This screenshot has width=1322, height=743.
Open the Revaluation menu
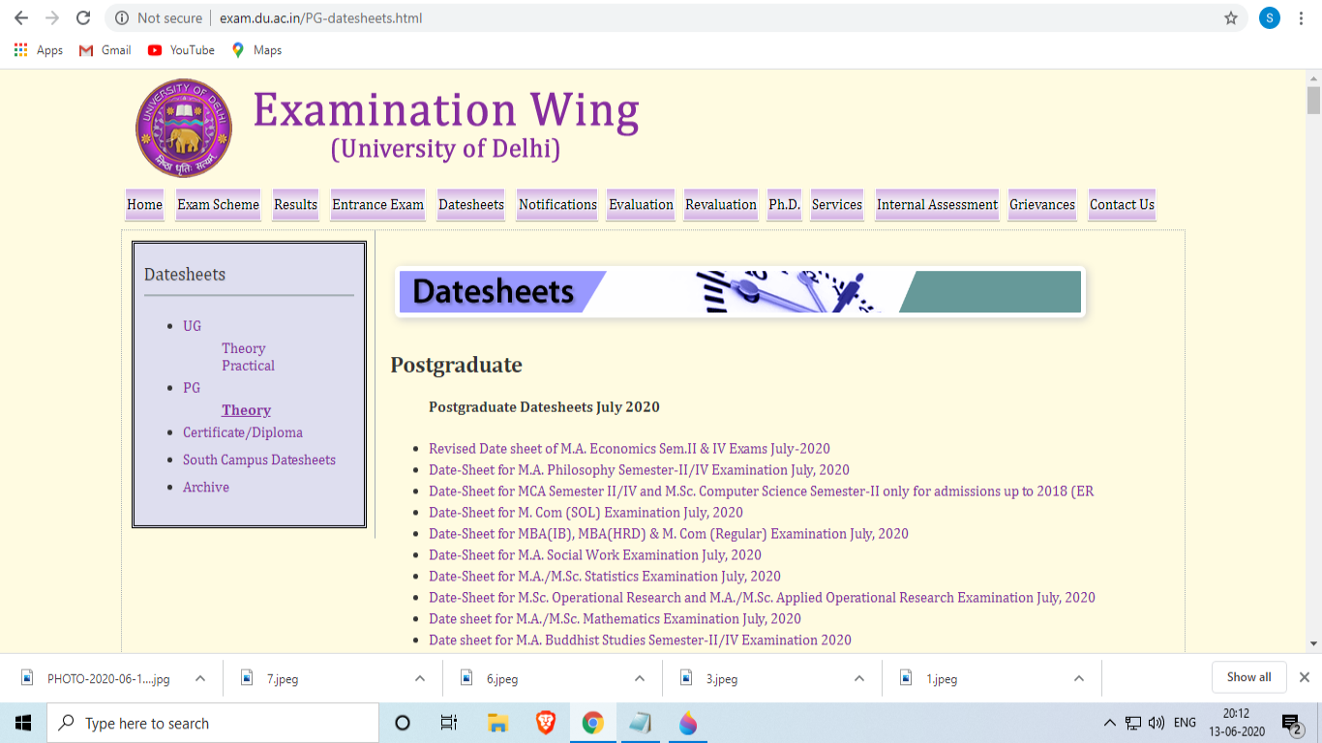(721, 204)
